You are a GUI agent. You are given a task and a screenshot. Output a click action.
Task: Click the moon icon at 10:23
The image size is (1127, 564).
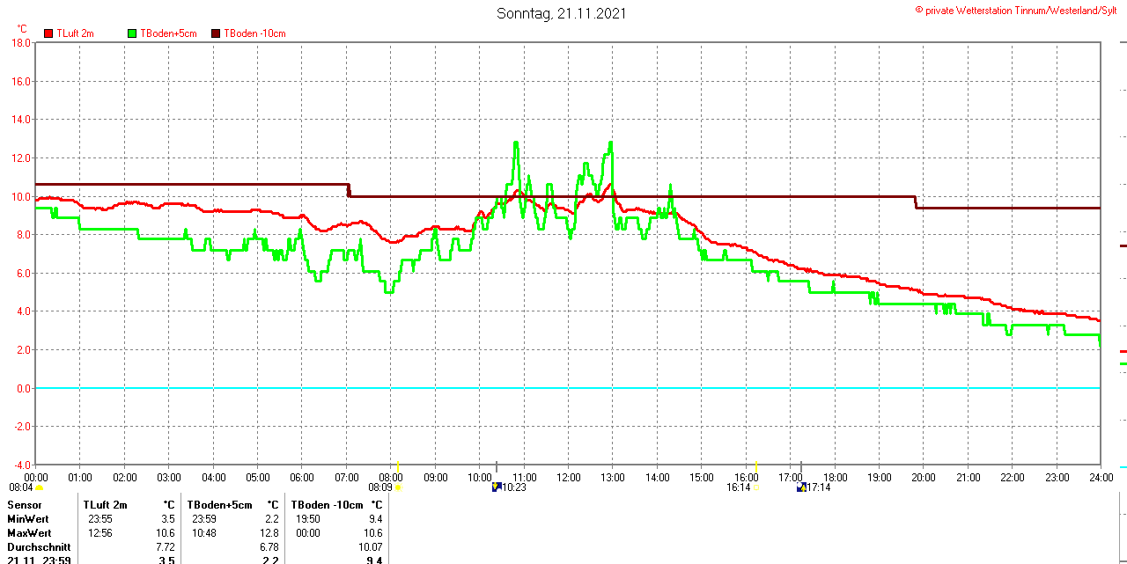coord(497,487)
